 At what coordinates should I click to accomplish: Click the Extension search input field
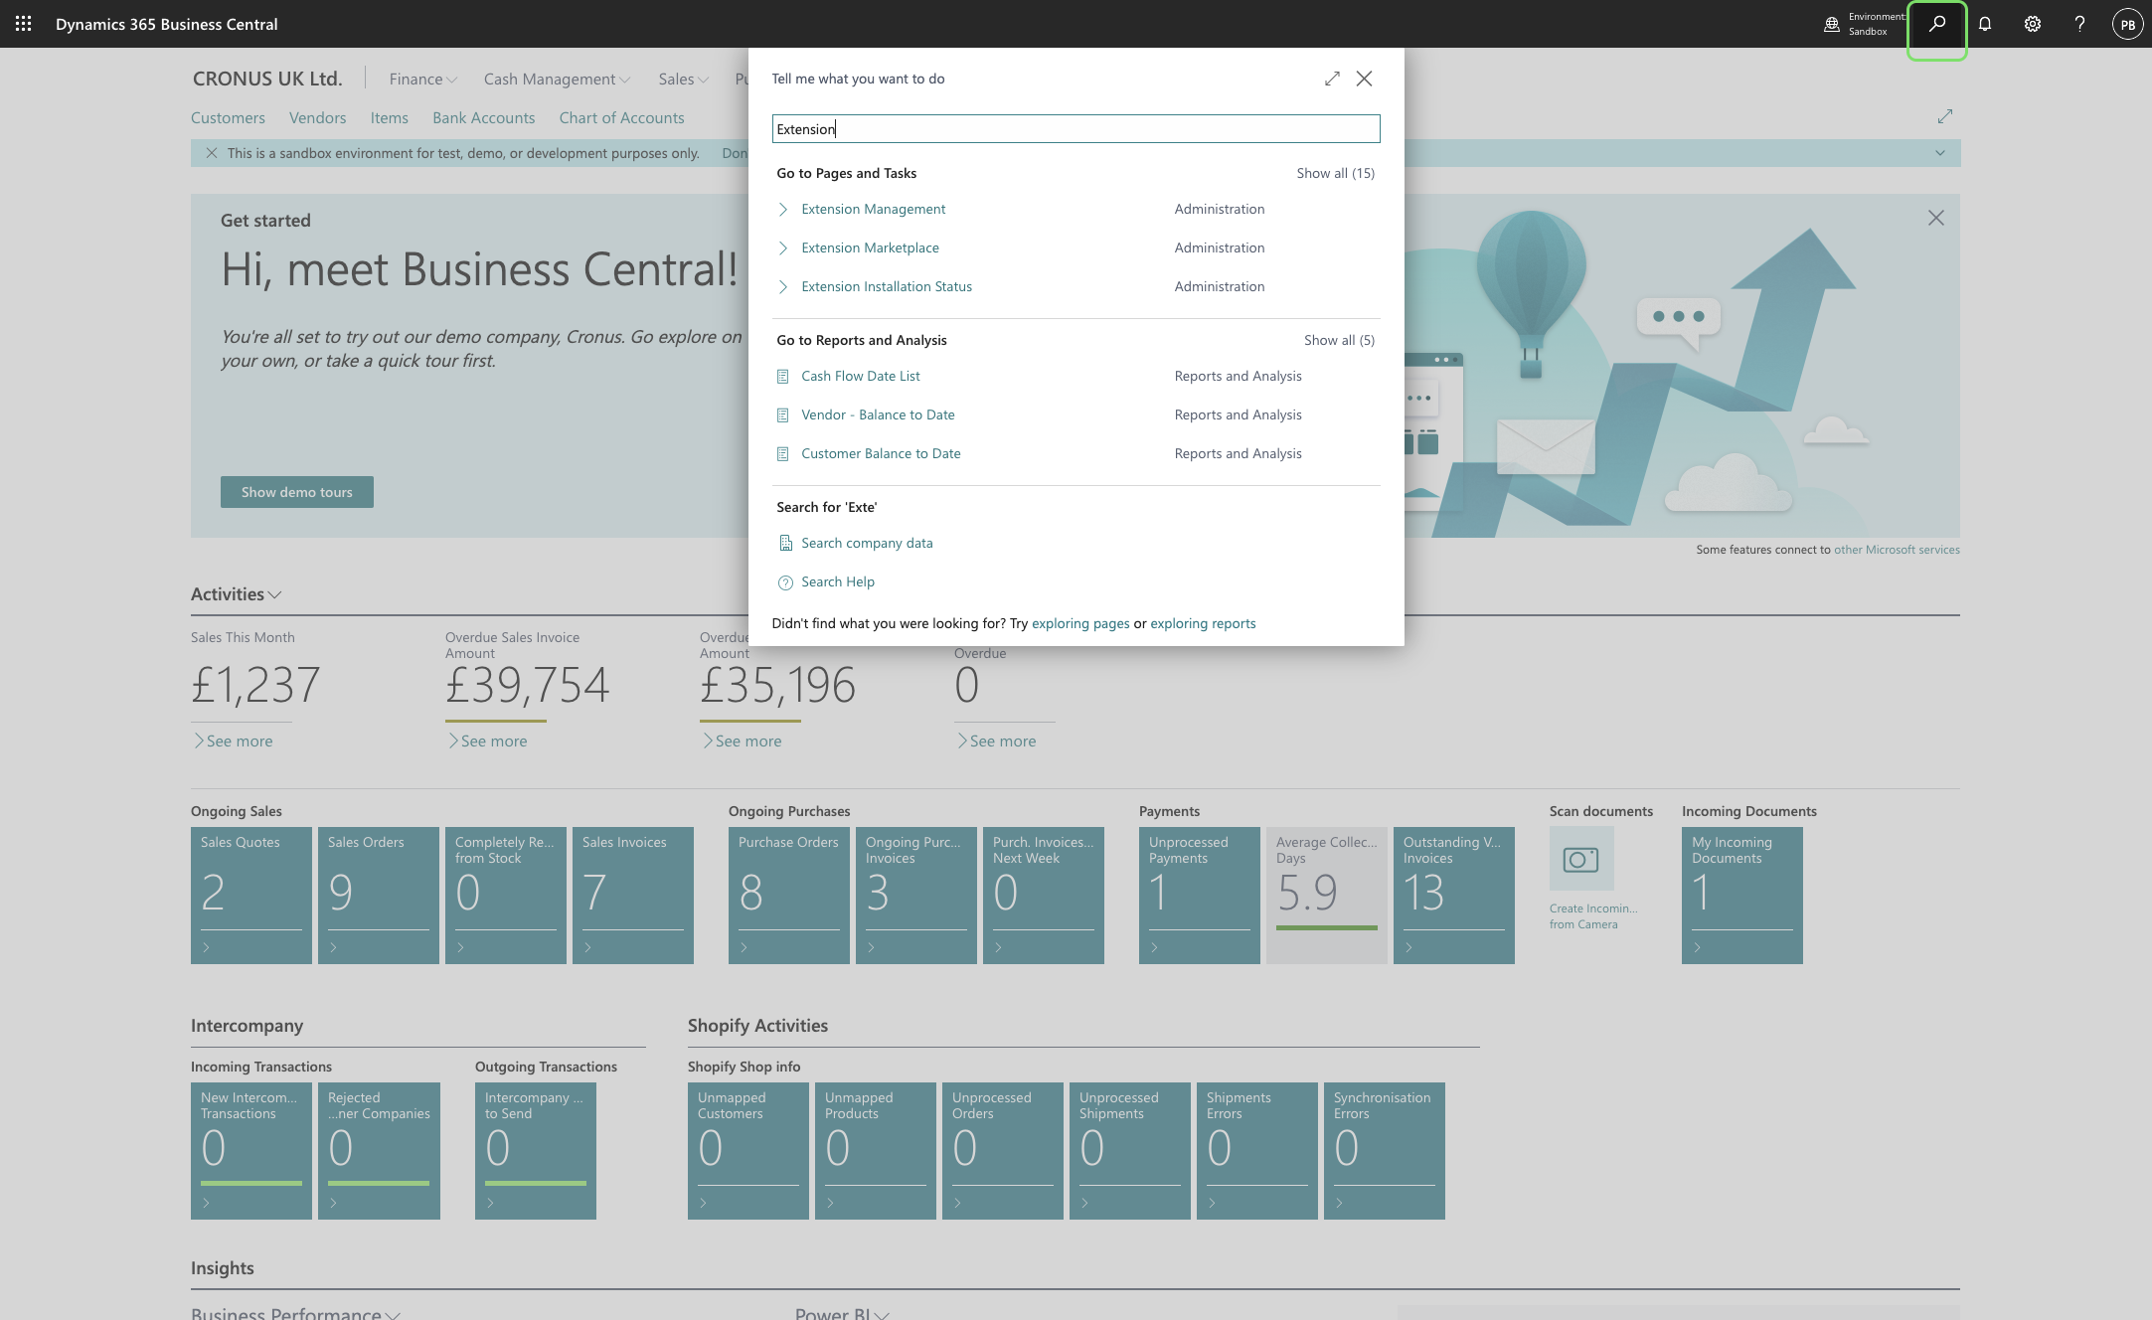pyautogui.click(x=1076, y=129)
